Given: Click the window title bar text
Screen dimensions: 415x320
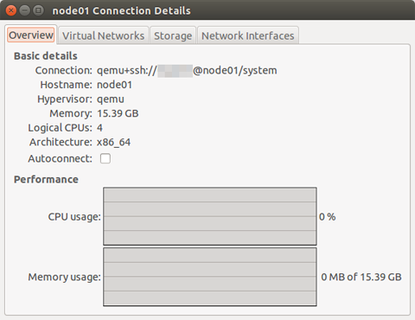Looking at the screenshot, I should click(121, 10).
